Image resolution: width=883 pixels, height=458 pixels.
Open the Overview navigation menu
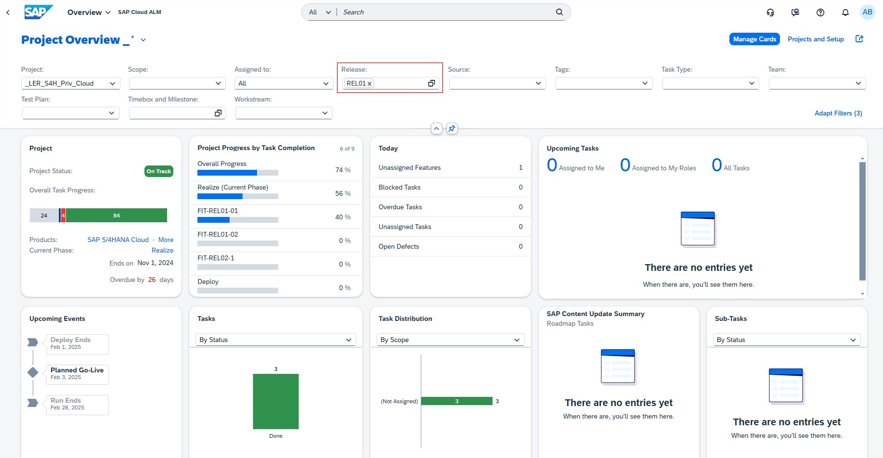pyautogui.click(x=89, y=13)
